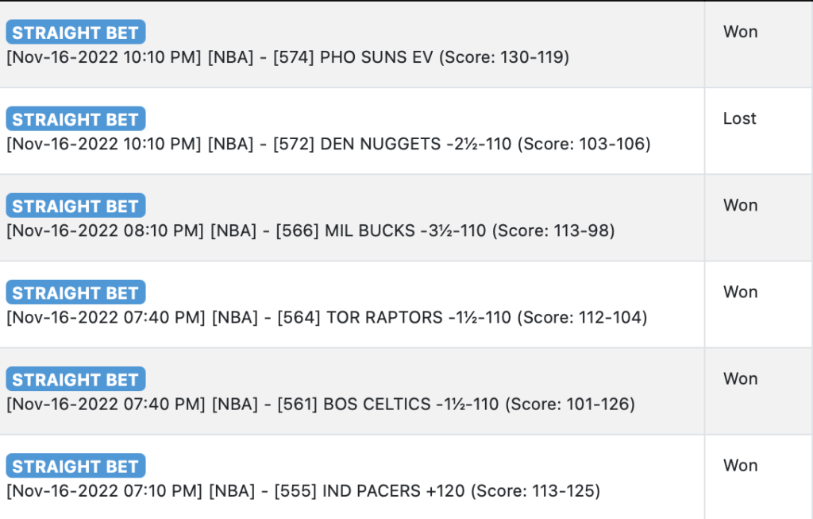Click Won status of PHO SUNS bet

point(741,32)
